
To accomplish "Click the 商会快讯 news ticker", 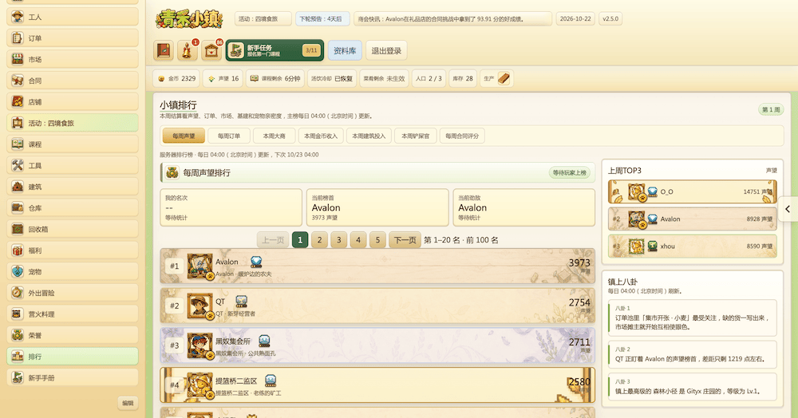I will click(453, 19).
